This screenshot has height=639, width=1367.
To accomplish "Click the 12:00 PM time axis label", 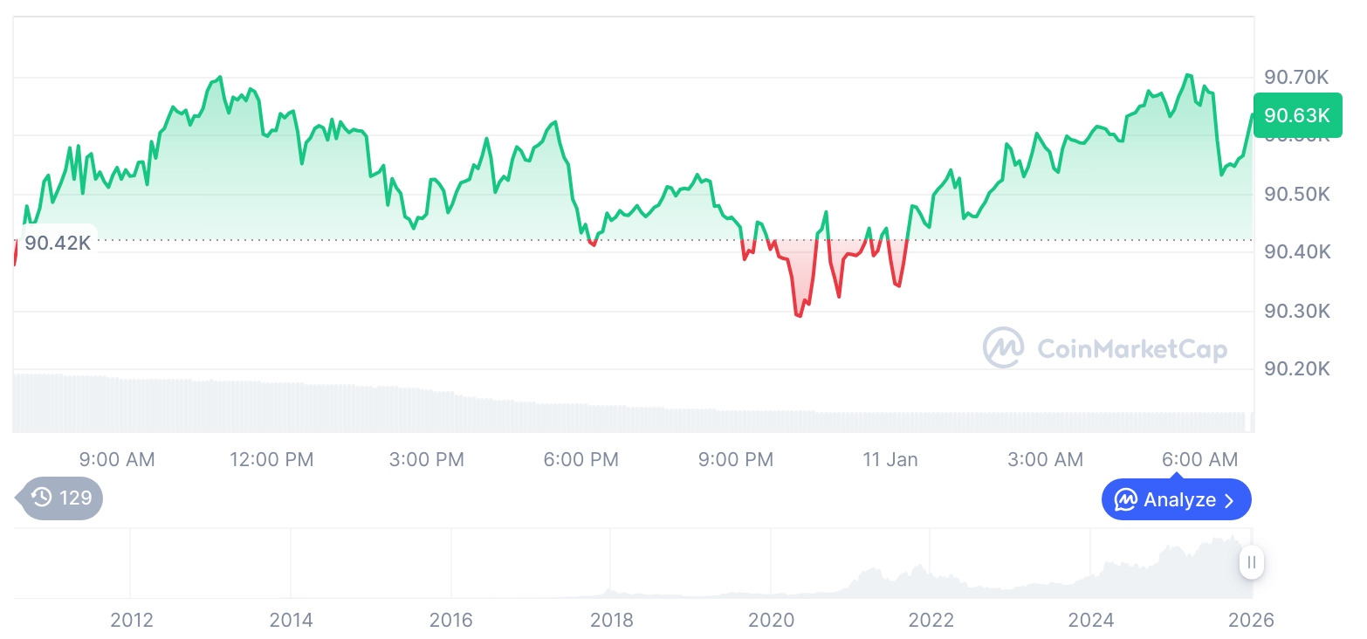I will (x=271, y=459).
